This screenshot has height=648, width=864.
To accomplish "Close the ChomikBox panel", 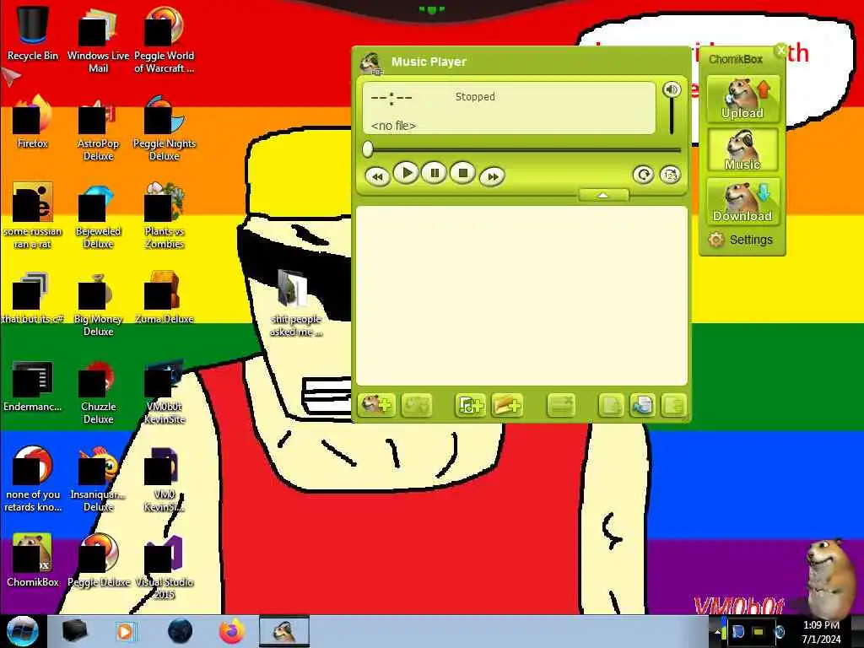I will coord(780,50).
